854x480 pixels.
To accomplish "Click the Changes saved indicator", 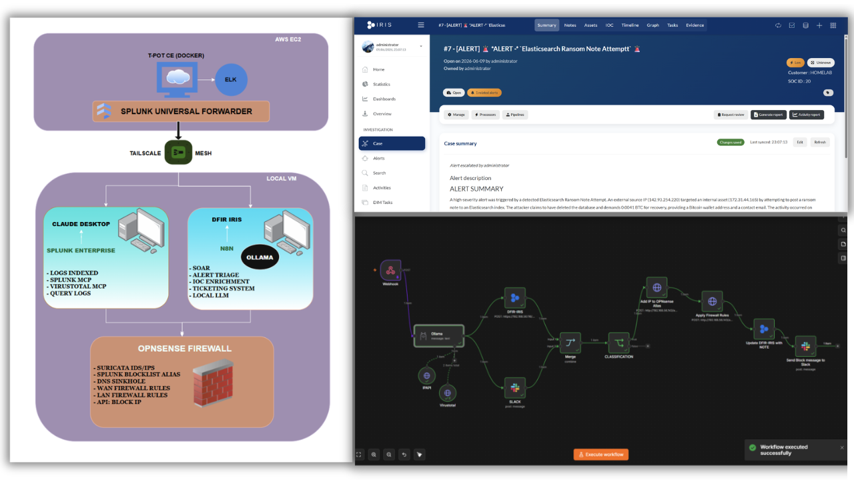I will [x=731, y=142].
